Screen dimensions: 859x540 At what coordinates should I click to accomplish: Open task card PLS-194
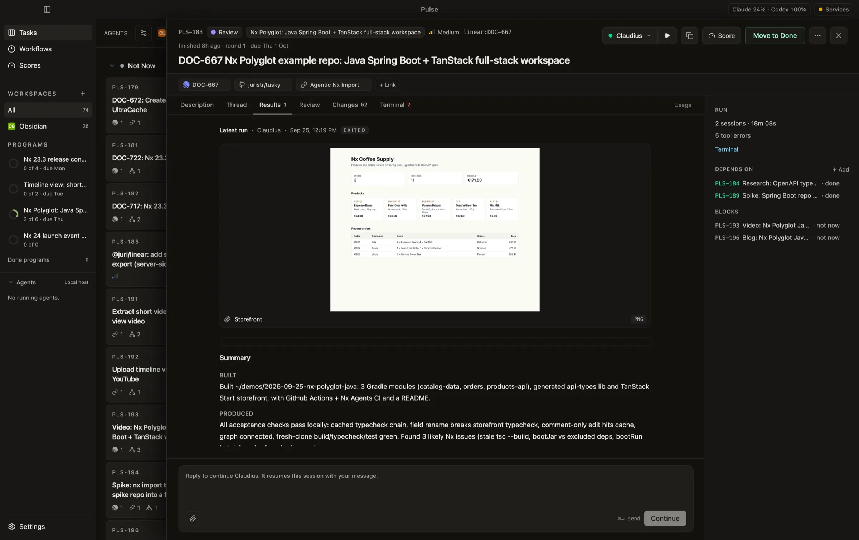[136, 490]
